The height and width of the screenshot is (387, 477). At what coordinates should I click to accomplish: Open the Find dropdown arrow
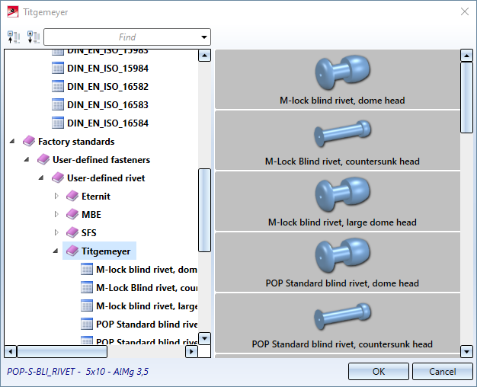click(x=203, y=37)
